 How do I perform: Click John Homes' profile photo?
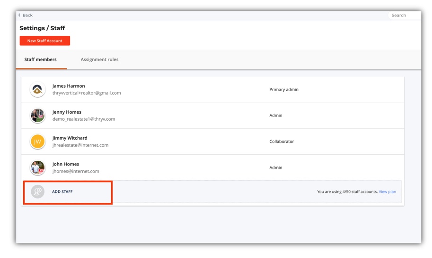coord(37,167)
